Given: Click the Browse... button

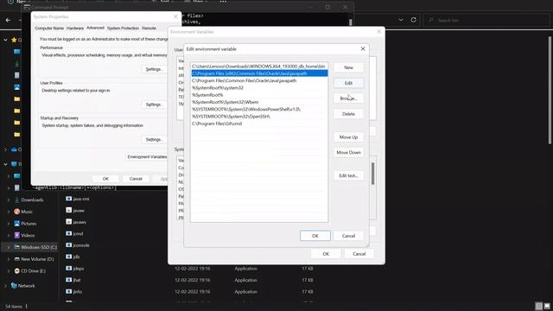Looking at the screenshot, I should 348,98.
